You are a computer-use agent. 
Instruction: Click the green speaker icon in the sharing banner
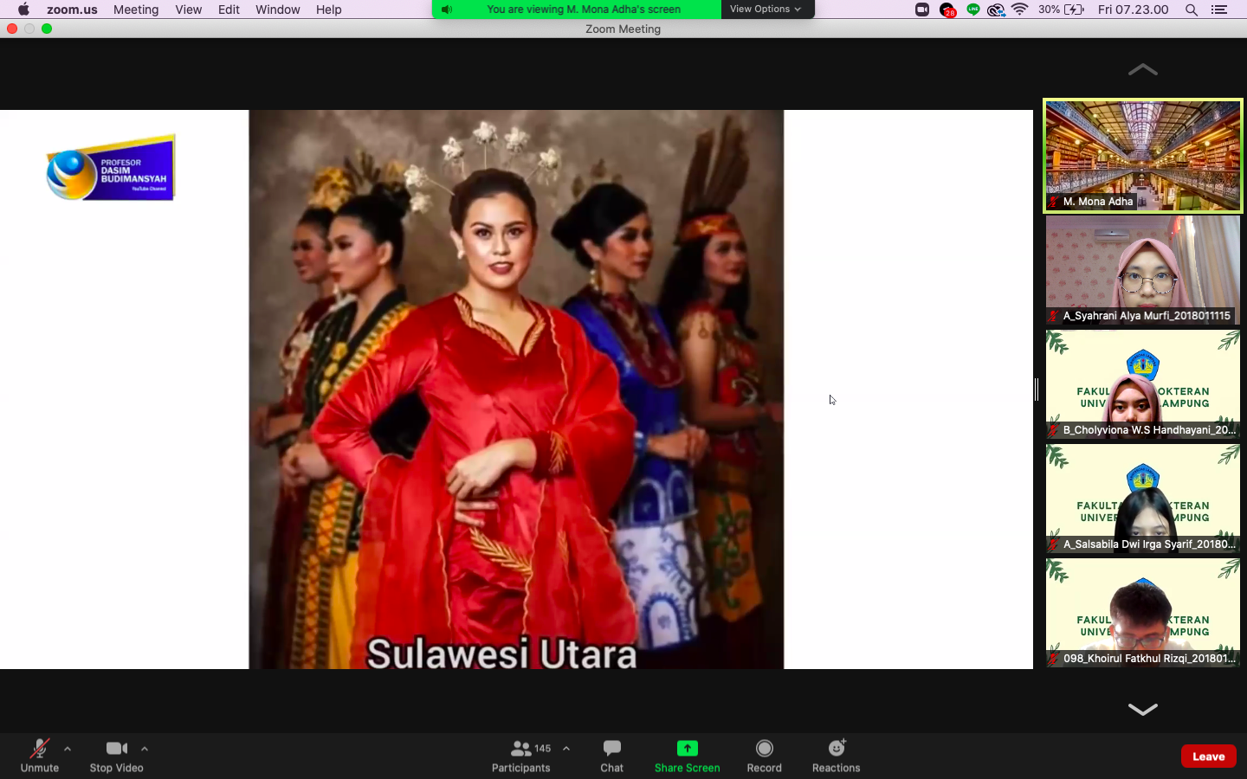pos(447,10)
